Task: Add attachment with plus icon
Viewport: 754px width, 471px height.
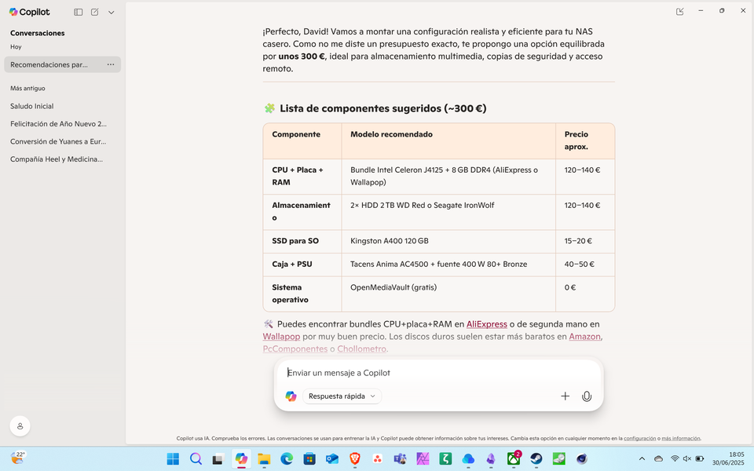Action: 565,396
